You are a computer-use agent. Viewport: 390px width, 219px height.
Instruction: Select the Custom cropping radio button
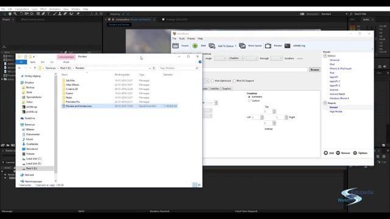[x=249, y=101]
